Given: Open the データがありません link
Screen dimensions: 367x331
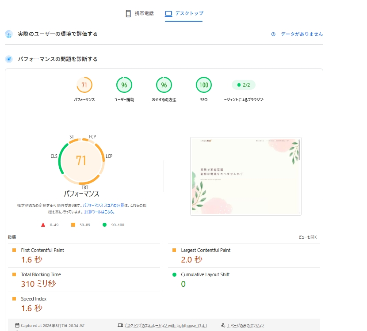Looking at the screenshot, I should [x=302, y=34].
